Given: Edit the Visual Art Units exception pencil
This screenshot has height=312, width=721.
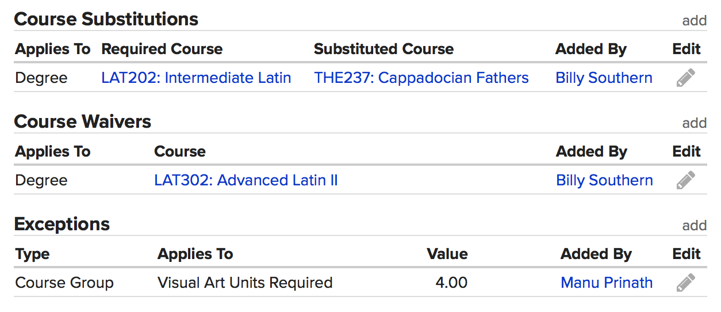Looking at the screenshot, I should (685, 283).
